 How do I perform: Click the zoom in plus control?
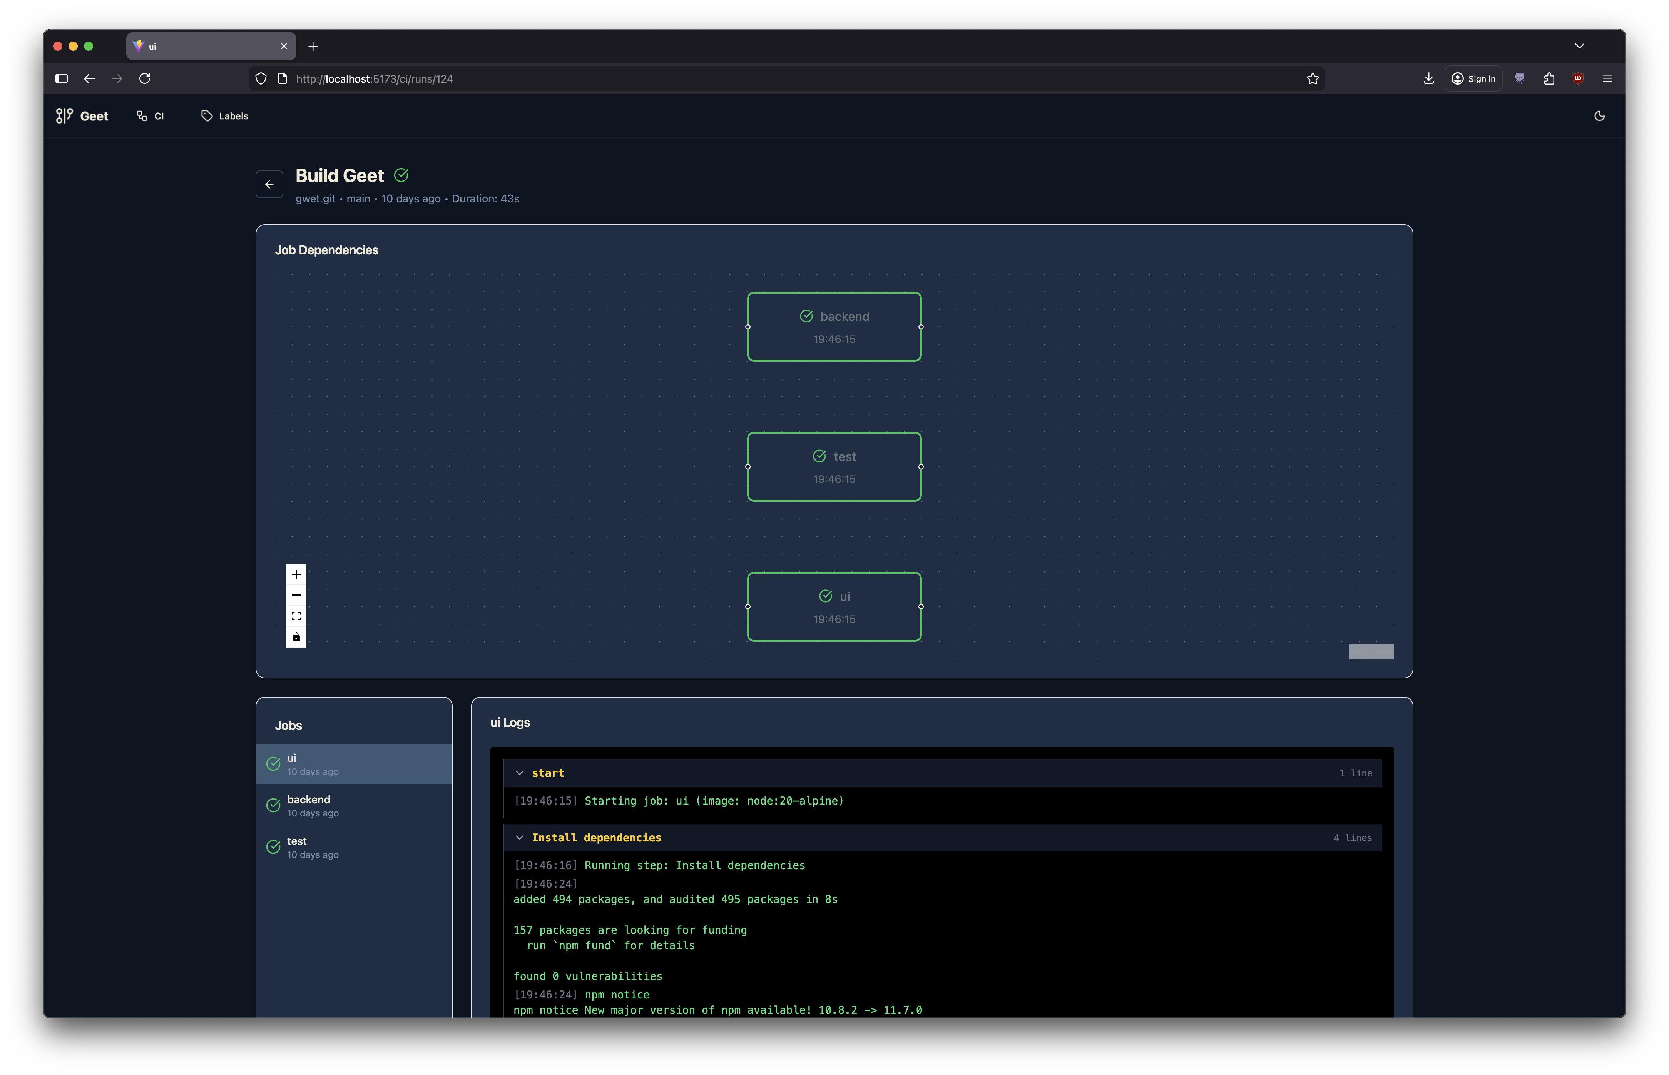click(296, 574)
